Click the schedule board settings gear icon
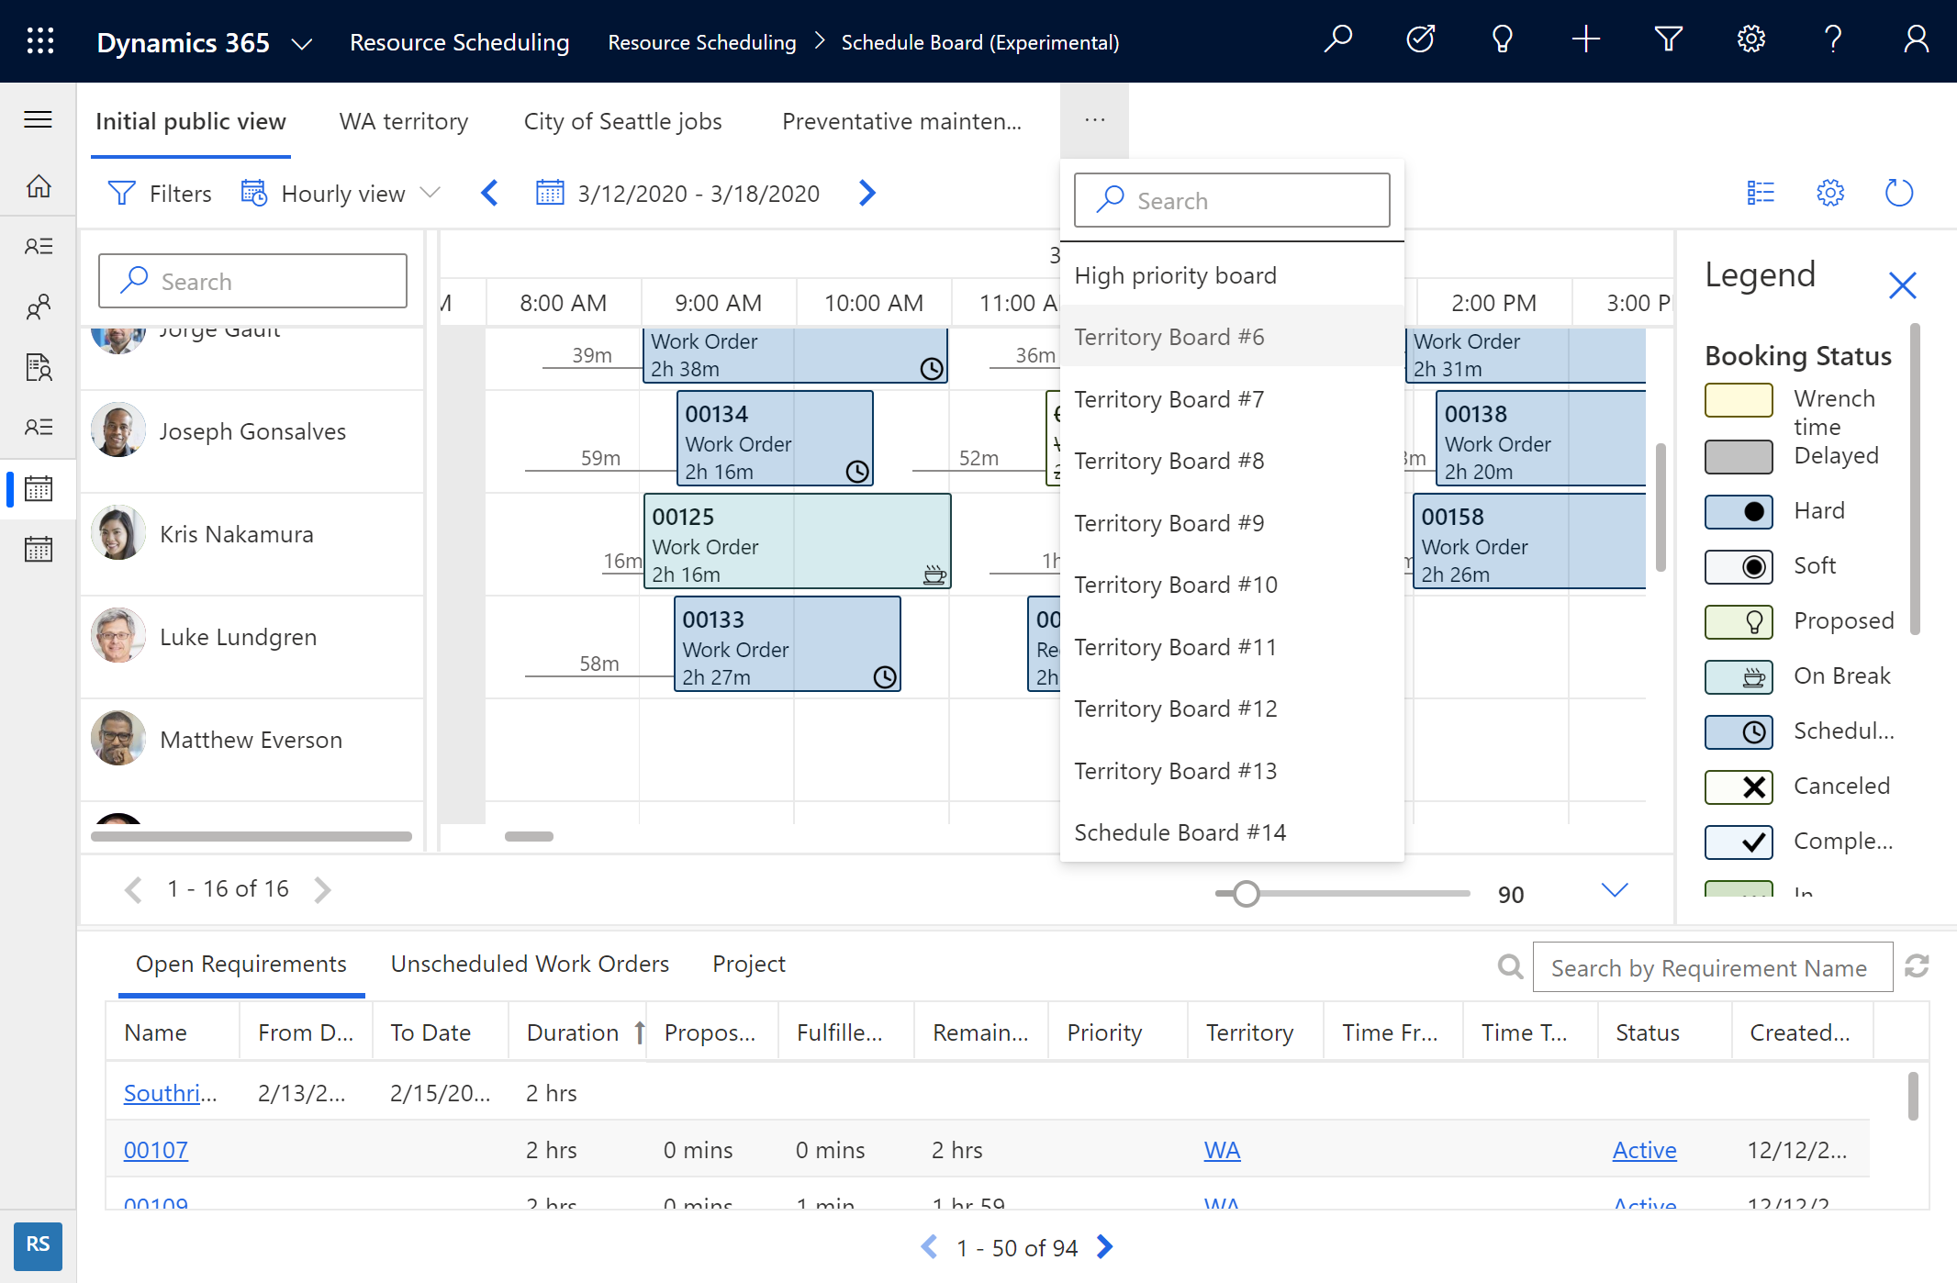Screen dimensions: 1957x1283 point(1831,191)
